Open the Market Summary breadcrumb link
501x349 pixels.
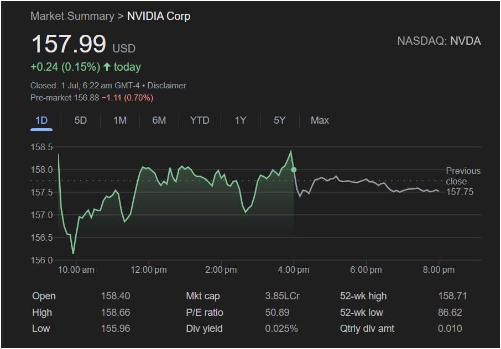(x=72, y=16)
